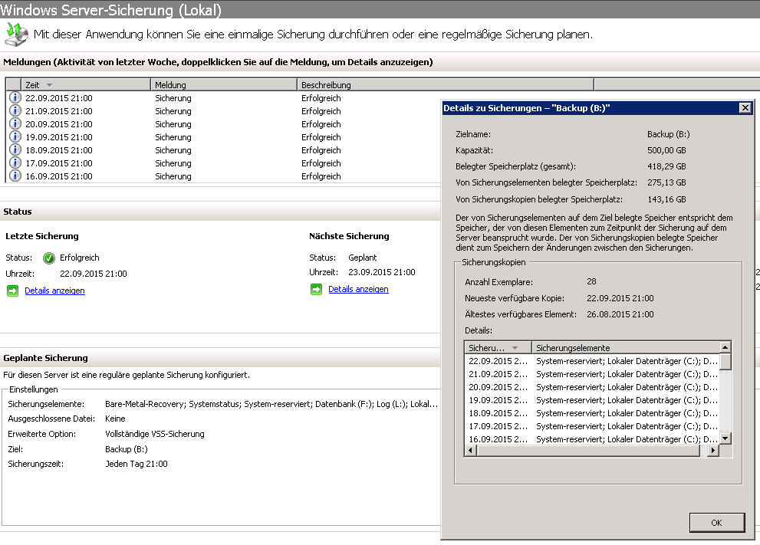This screenshot has width=760, height=545.
Task: Select message dated 22.09.2015 21:00 in Meldungen
Action: coord(59,98)
